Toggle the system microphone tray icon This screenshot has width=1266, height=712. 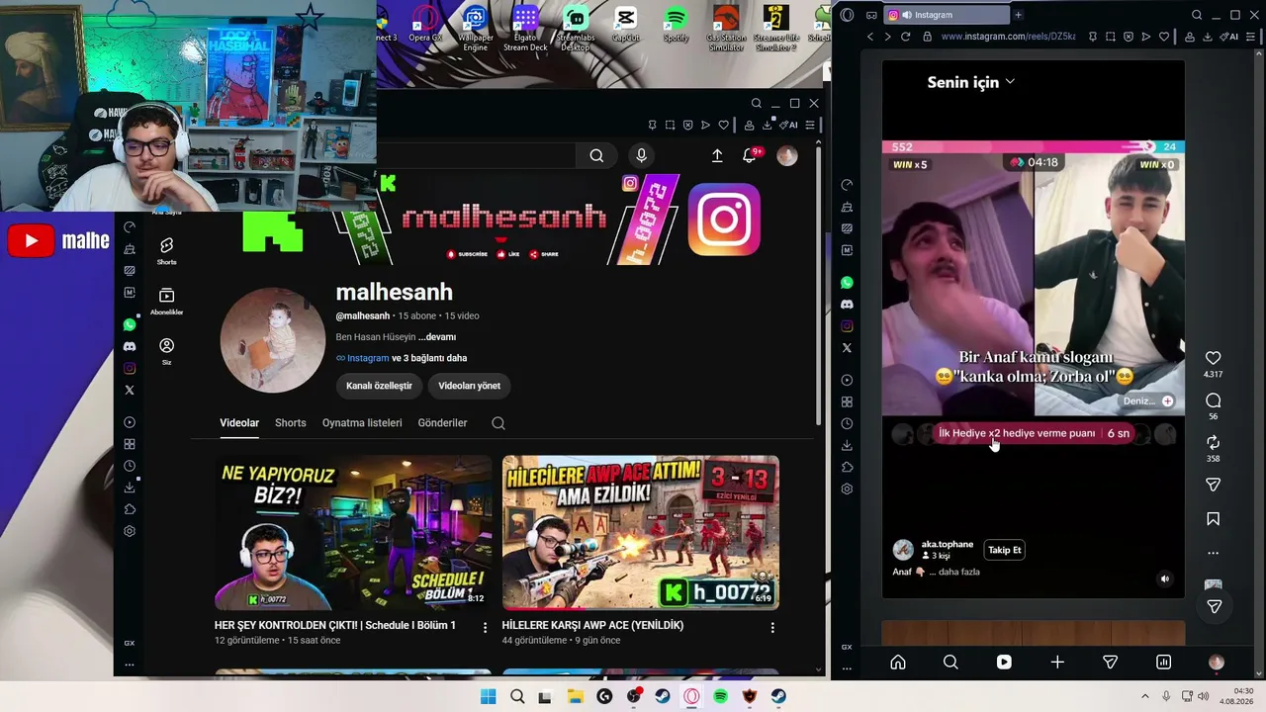click(x=1166, y=696)
